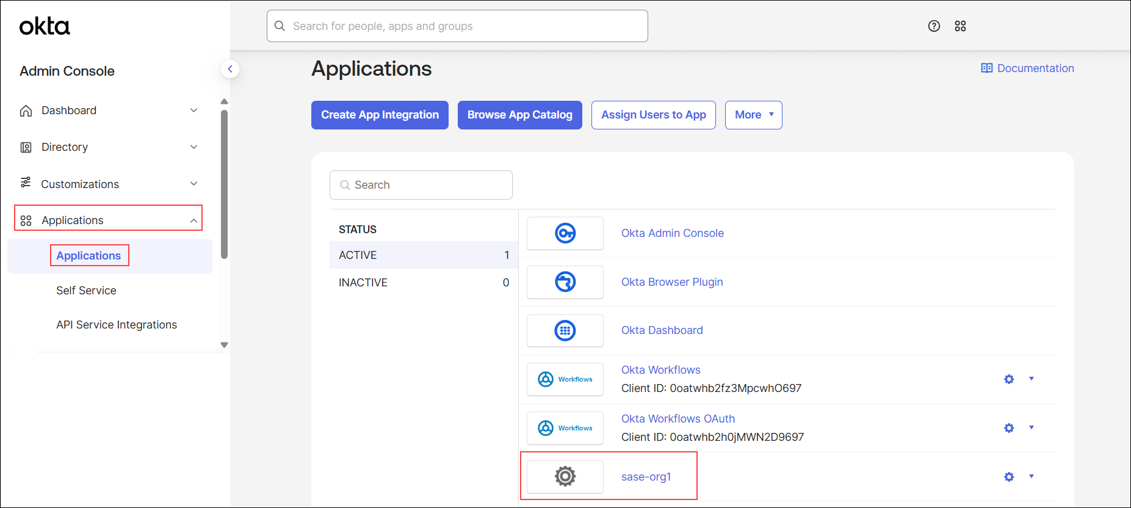Click the sase-org1 gear logo thumbnail
The image size is (1131, 508).
tap(565, 476)
